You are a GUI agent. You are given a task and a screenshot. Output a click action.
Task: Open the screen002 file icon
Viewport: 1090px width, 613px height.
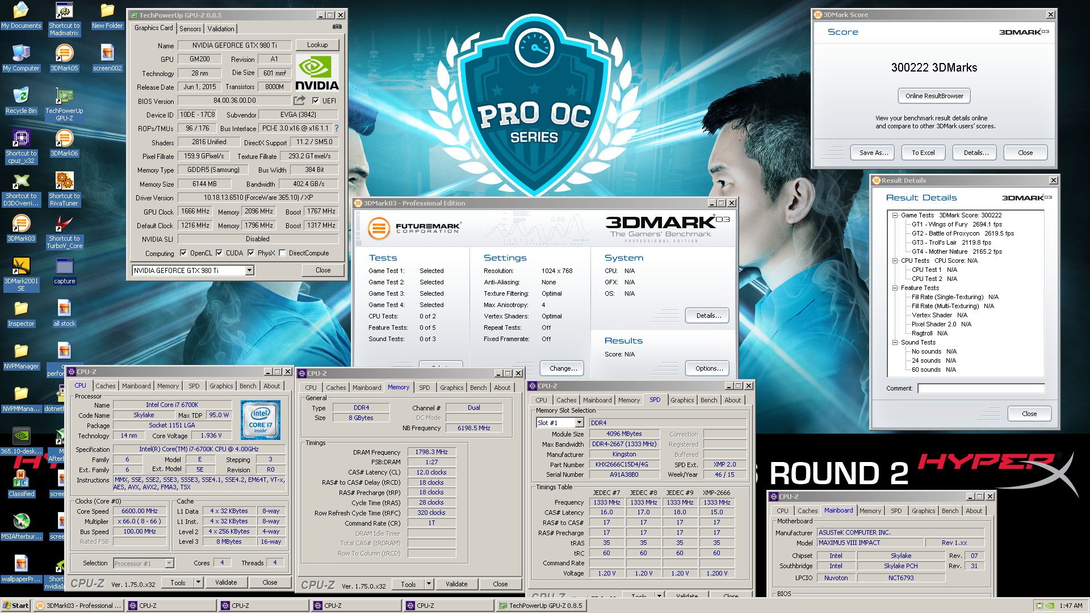(x=107, y=58)
